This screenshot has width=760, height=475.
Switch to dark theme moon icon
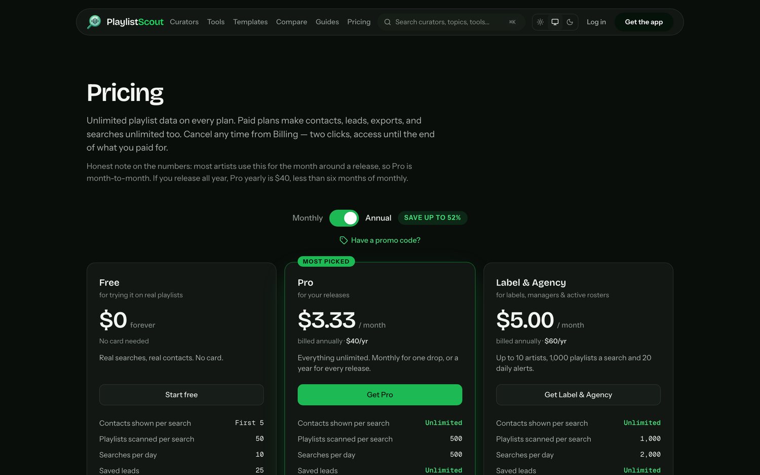[x=570, y=22]
